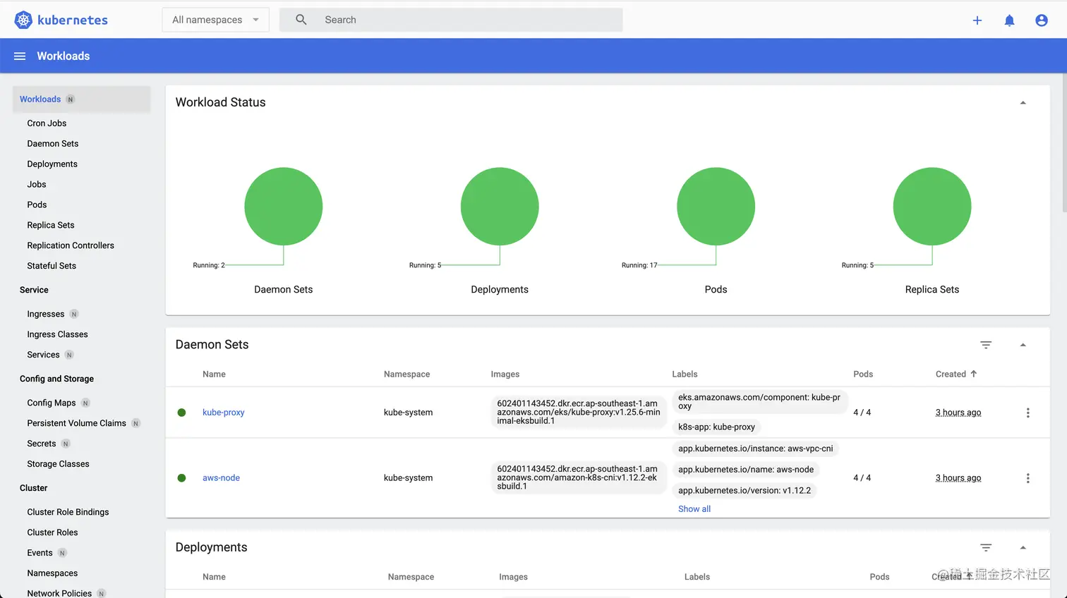The width and height of the screenshot is (1067, 598).
Task: Collapse the Workload Status card
Action: click(x=1023, y=103)
